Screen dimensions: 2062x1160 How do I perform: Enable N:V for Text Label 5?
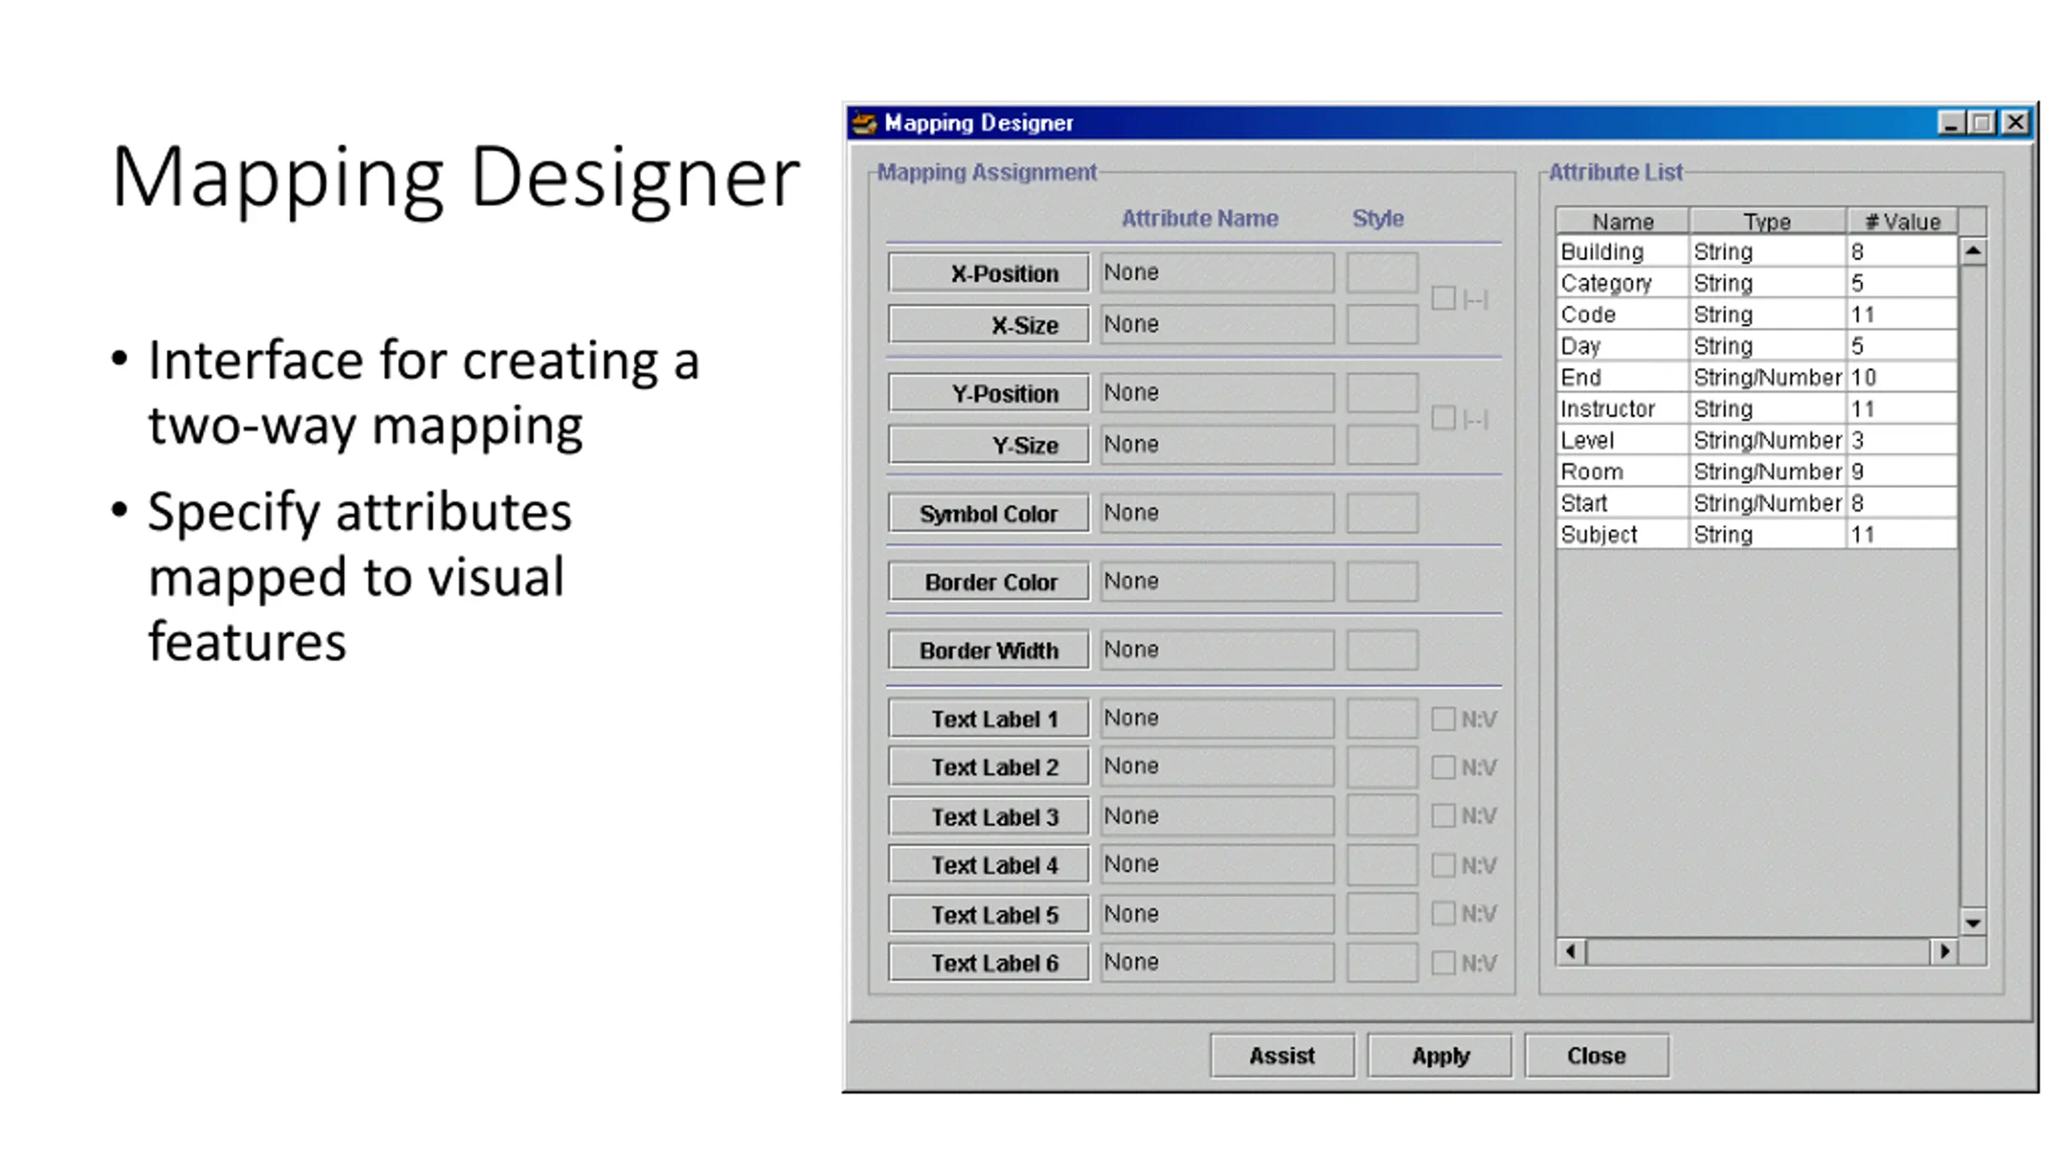click(1443, 913)
